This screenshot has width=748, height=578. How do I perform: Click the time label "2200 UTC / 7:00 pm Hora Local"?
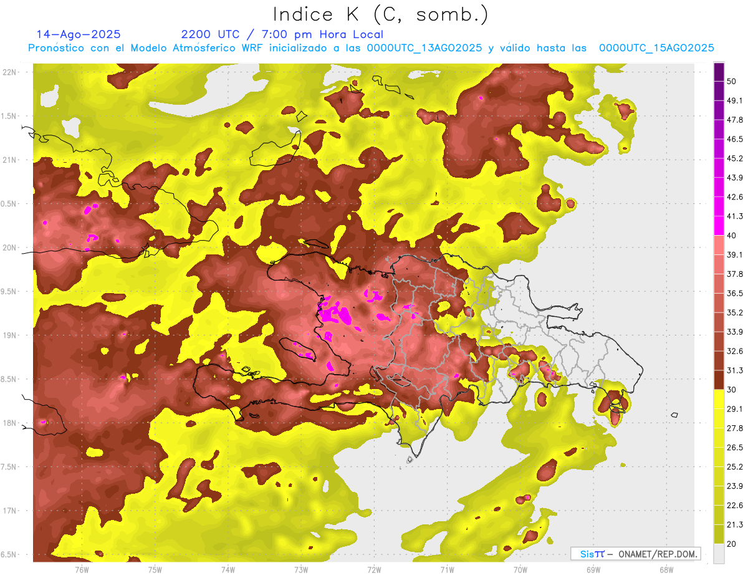click(282, 34)
